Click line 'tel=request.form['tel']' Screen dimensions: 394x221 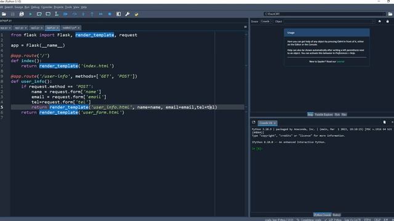click(61, 102)
